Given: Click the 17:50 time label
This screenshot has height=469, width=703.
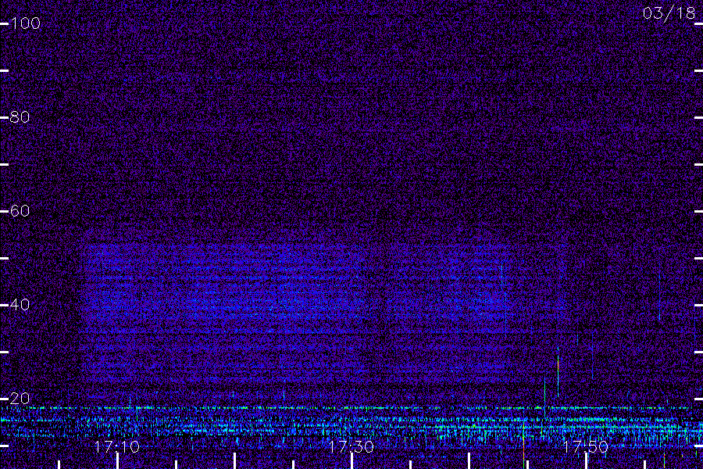Looking at the screenshot, I should point(586,447).
